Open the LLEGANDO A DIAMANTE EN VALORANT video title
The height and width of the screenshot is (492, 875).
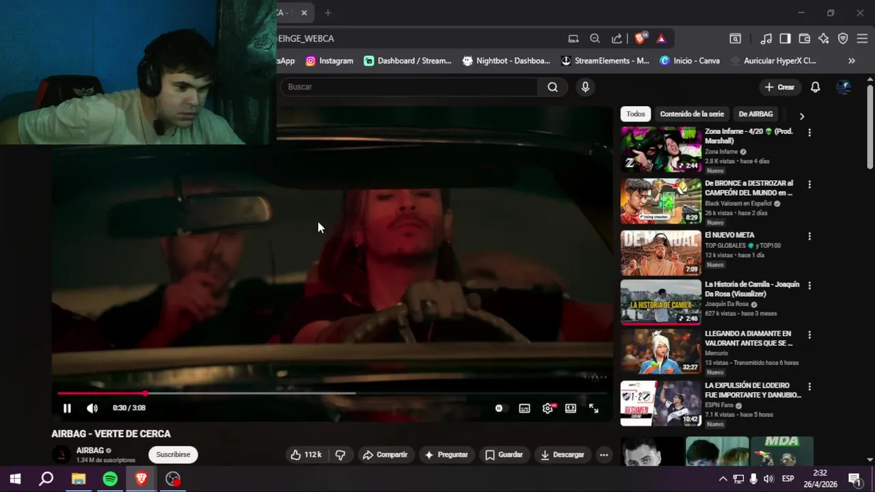[x=749, y=338]
